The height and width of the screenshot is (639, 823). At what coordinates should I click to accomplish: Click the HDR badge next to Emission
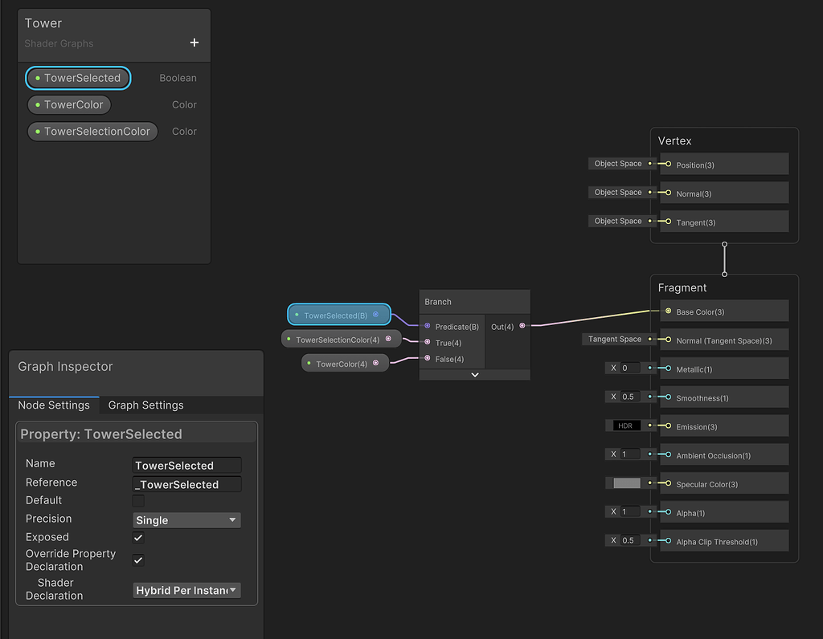[x=626, y=425]
